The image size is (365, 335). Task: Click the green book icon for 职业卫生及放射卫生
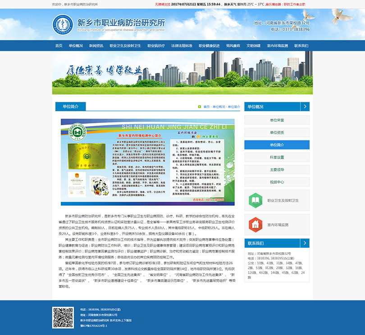pyautogui.click(x=255, y=200)
